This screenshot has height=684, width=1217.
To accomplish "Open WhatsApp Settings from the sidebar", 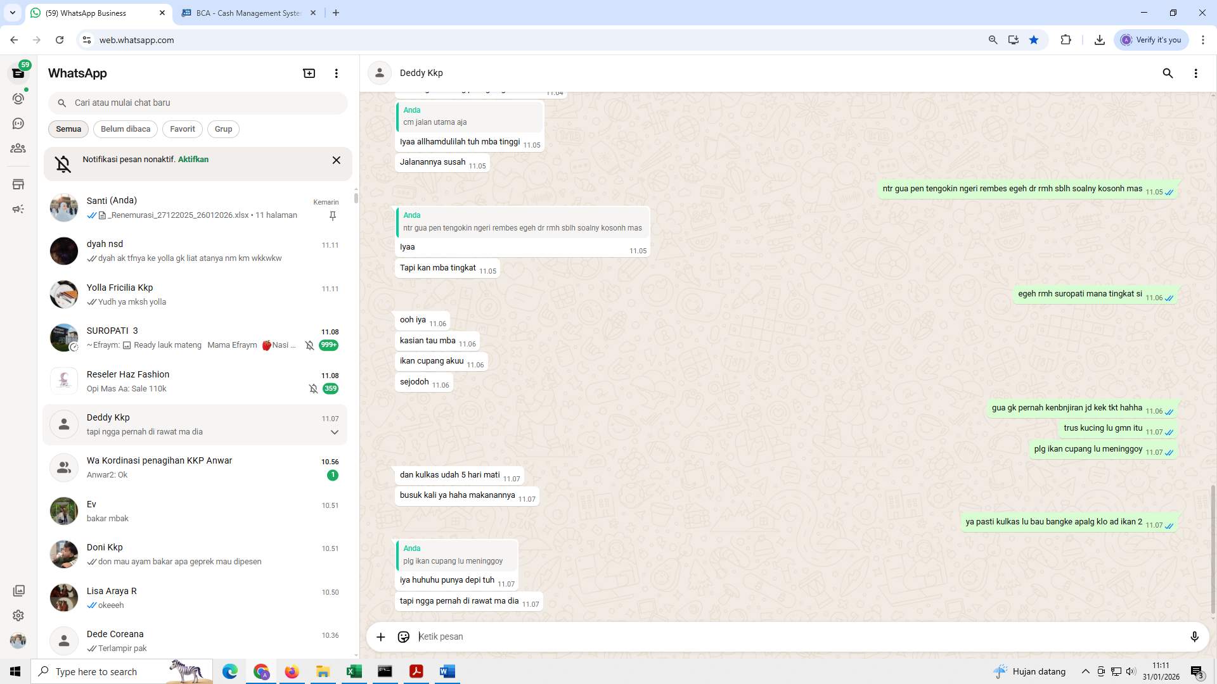I will [18, 615].
